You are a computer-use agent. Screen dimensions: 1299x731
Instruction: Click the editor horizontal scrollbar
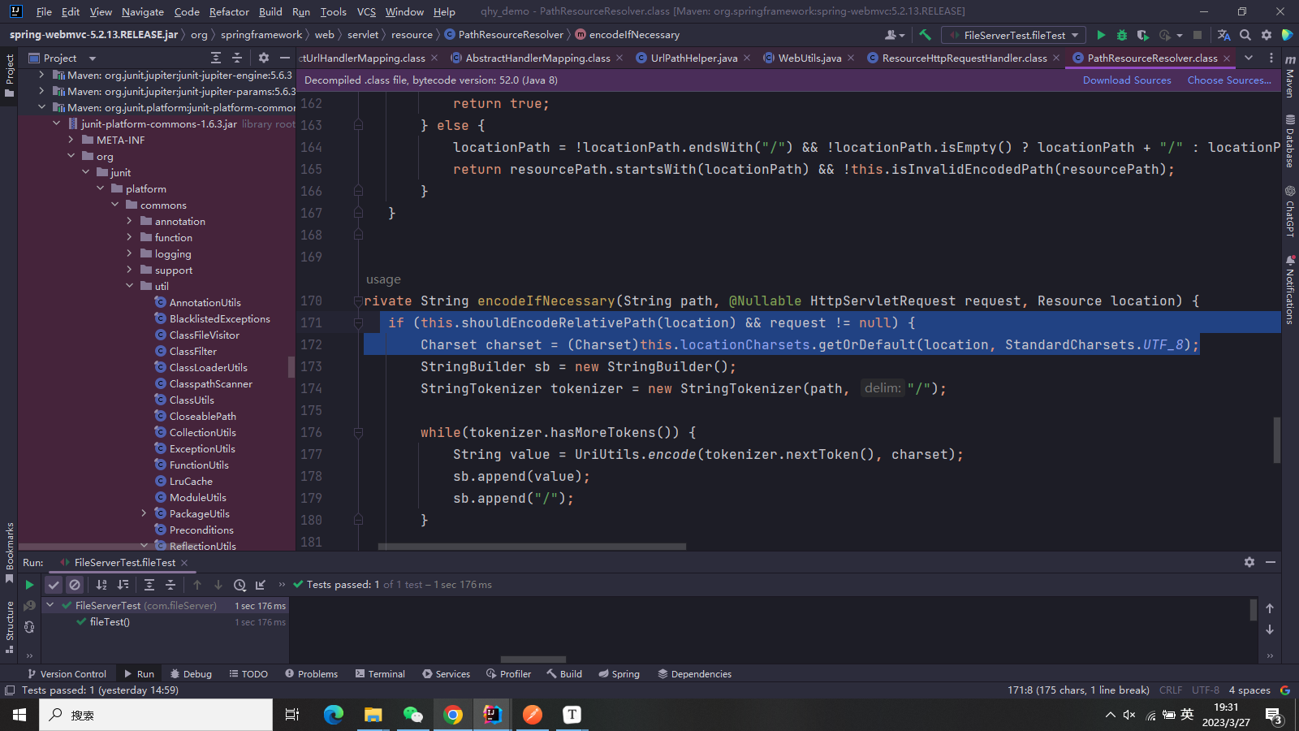pos(532,547)
